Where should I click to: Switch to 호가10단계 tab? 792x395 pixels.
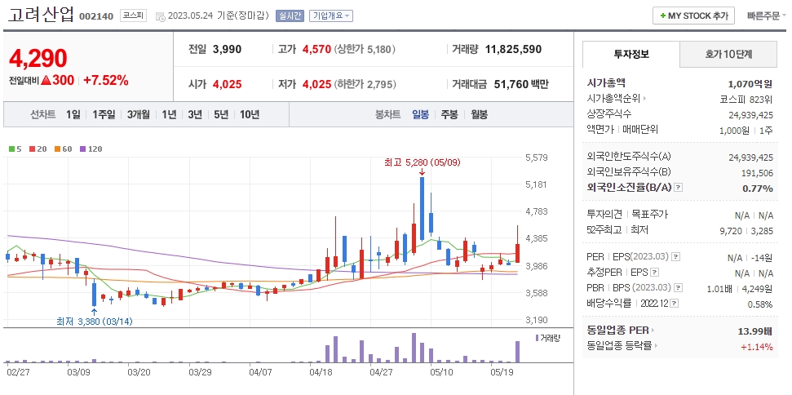click(728, 54)
